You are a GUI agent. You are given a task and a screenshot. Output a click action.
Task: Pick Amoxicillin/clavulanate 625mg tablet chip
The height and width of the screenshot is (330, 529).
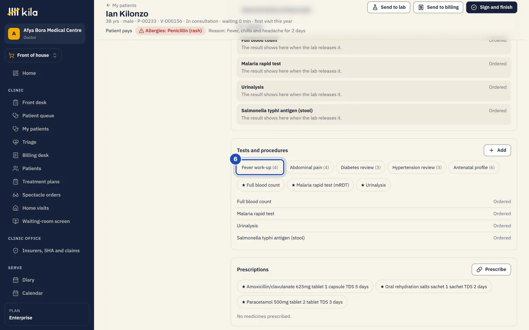tap(305, 287)
